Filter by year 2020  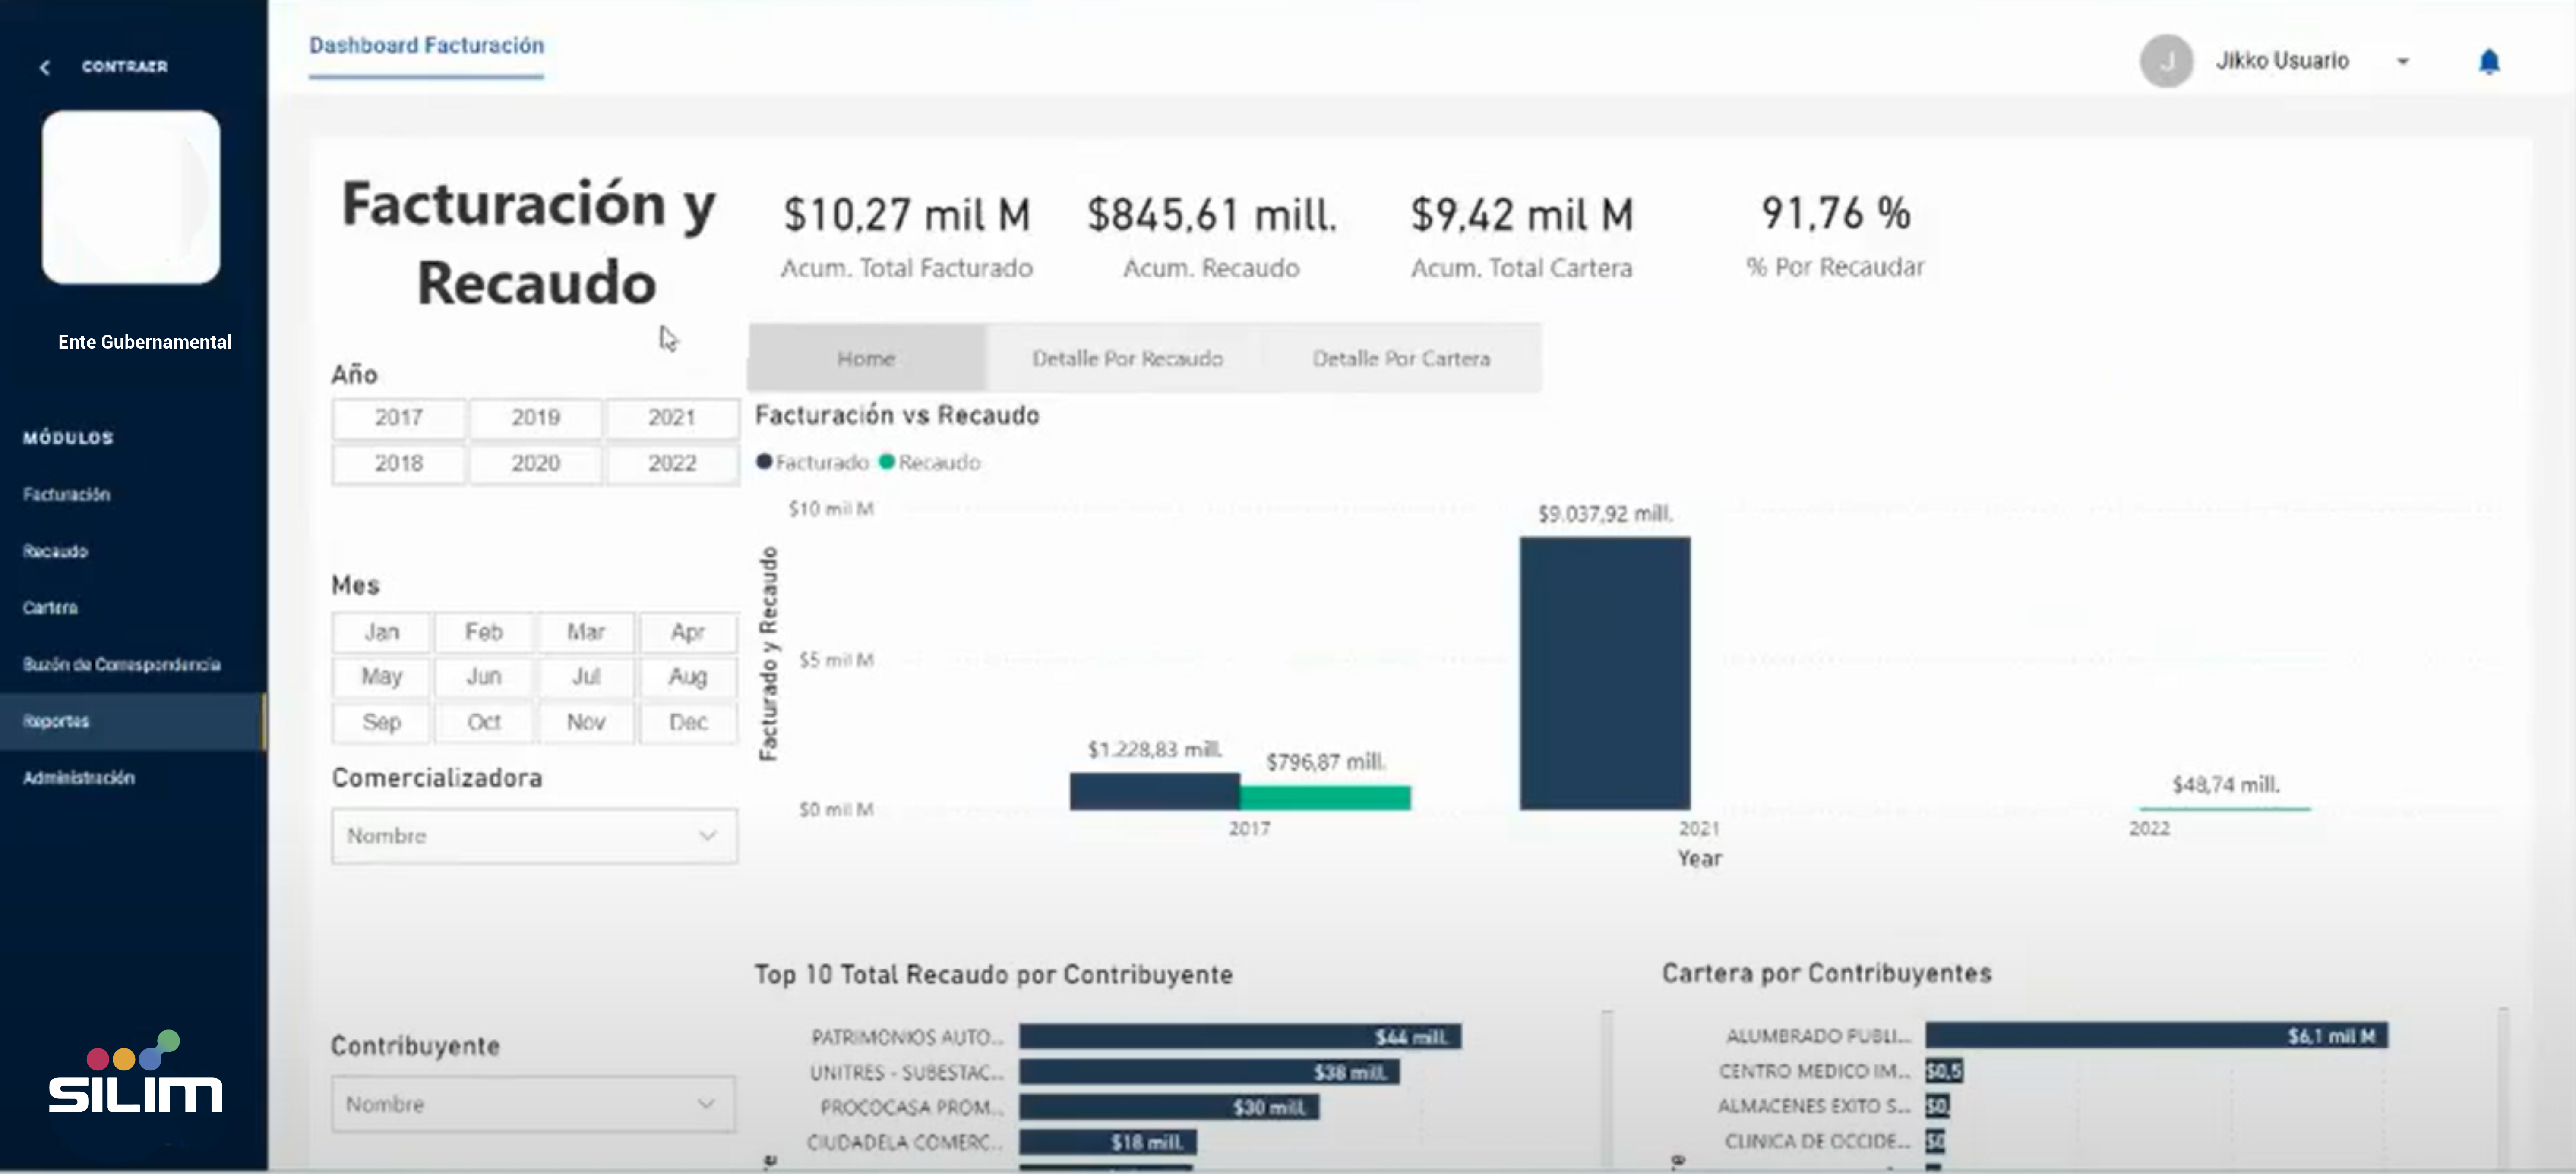(x=536, y=464)
